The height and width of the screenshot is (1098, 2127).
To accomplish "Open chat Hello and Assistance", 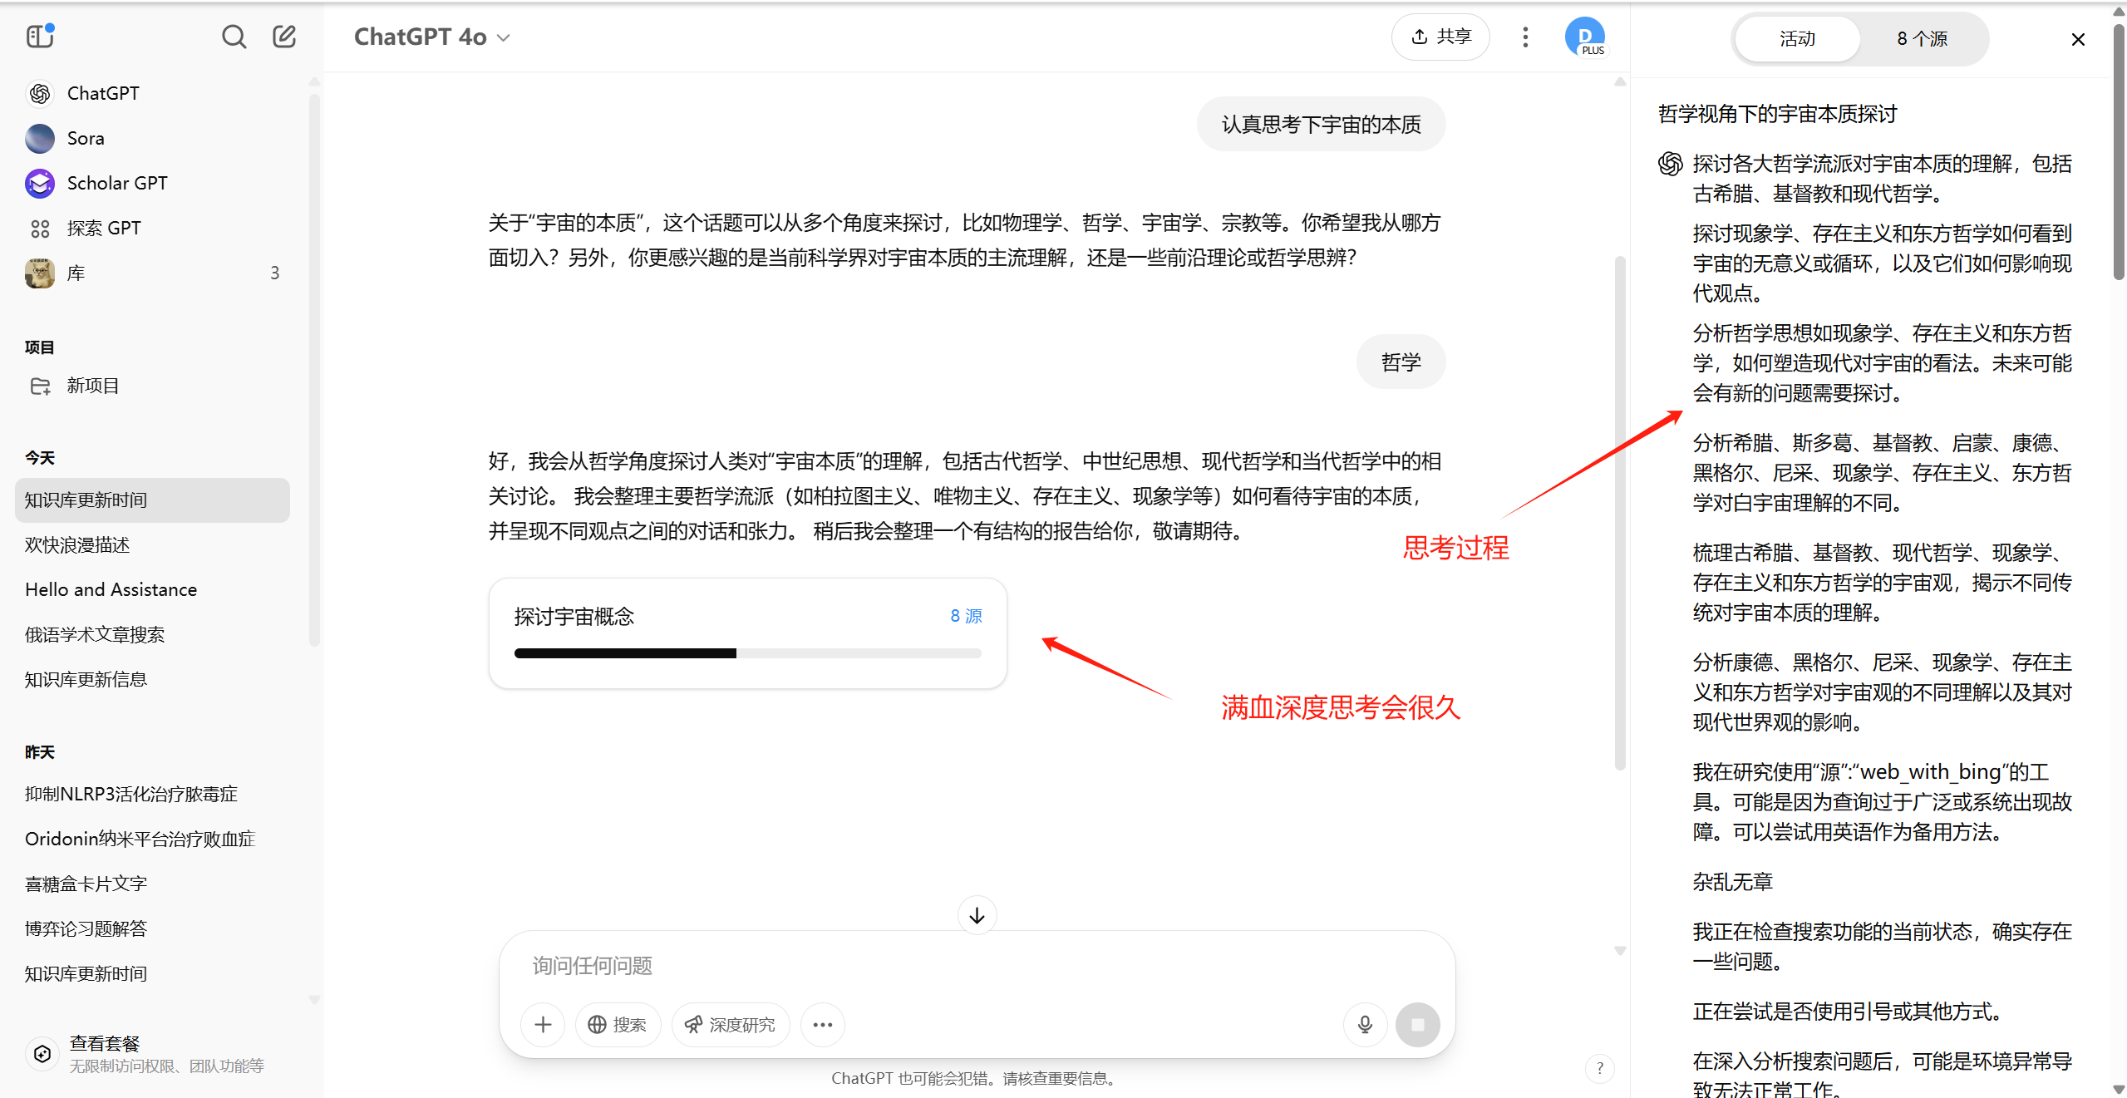I will [x=153, y=590].
